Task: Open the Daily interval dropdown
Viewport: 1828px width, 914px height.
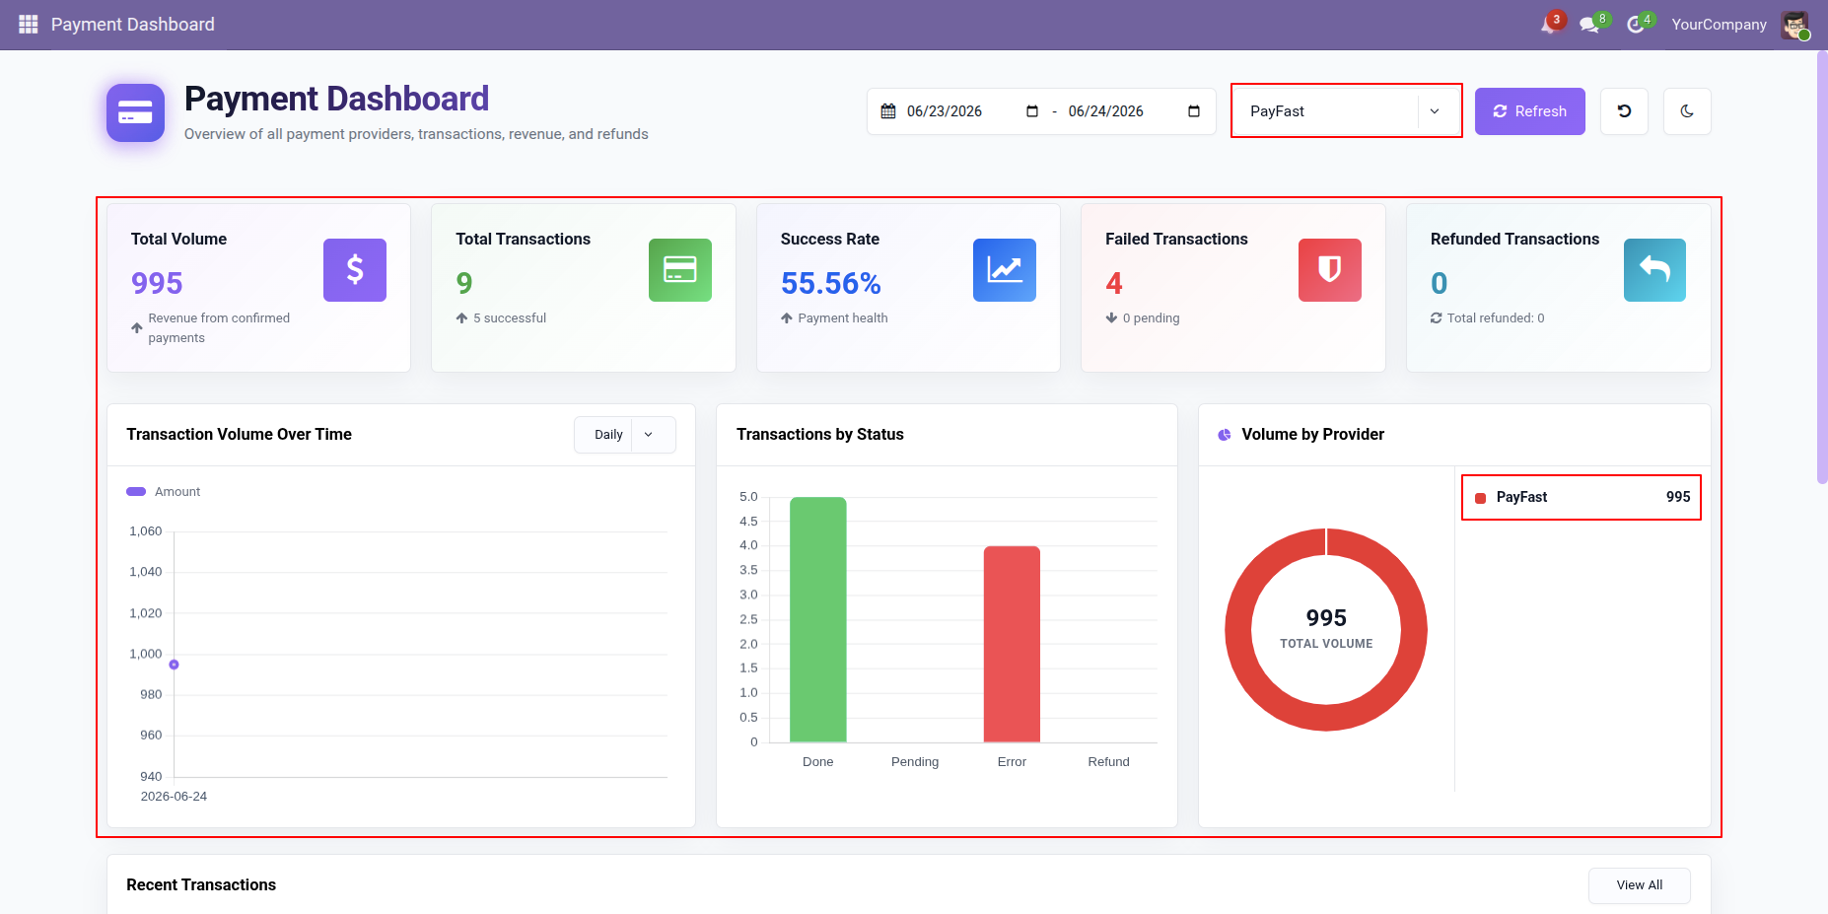Action: click(x=625, y=435)
